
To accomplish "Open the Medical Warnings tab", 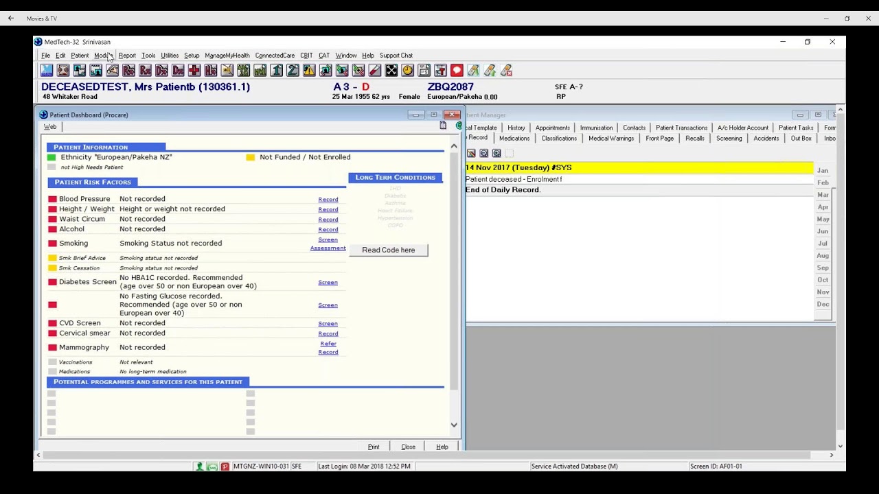I will [x=611, y=139].
